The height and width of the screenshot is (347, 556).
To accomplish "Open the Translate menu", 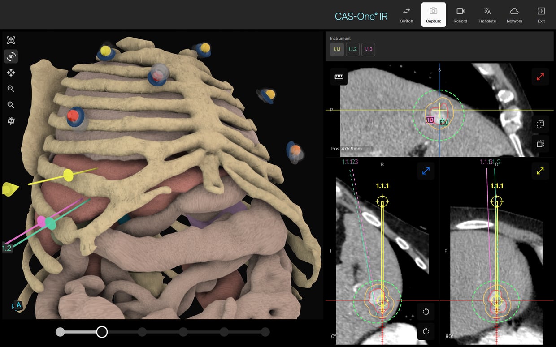I will tap(487, 15).
